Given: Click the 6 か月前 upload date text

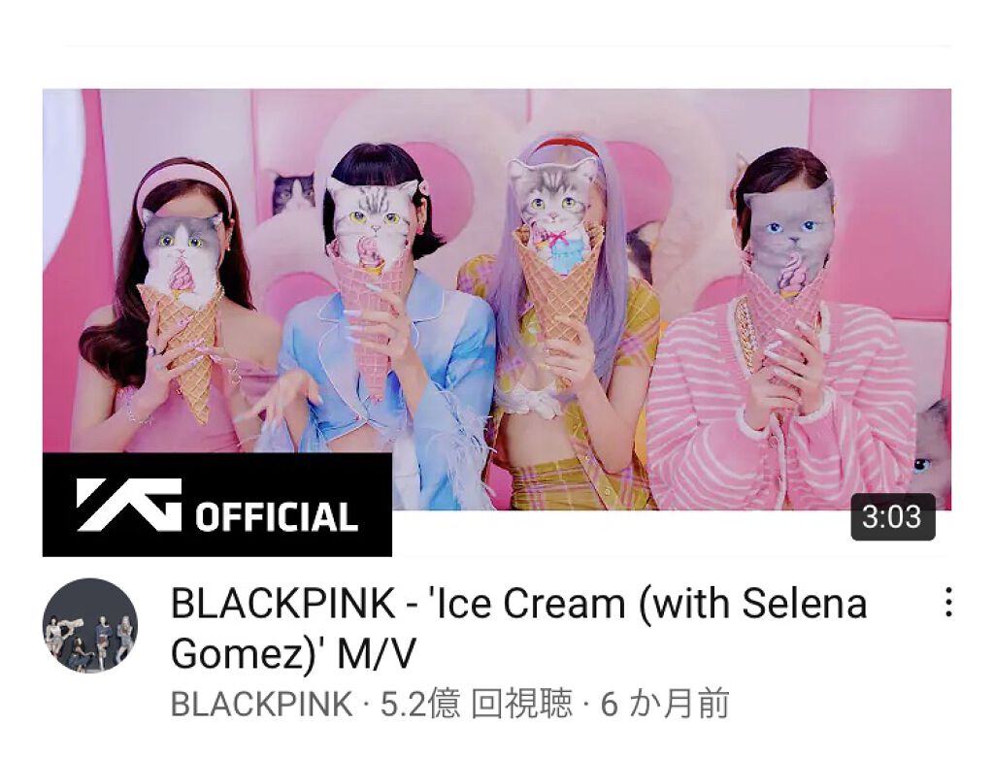Looking at the screenshot, I should click(664, 704).
